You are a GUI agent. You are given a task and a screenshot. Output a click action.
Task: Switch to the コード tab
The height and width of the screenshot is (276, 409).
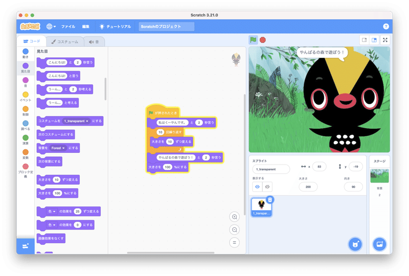pos(32,41)
